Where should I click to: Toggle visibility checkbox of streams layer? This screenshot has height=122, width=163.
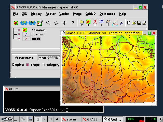[19, 34]
